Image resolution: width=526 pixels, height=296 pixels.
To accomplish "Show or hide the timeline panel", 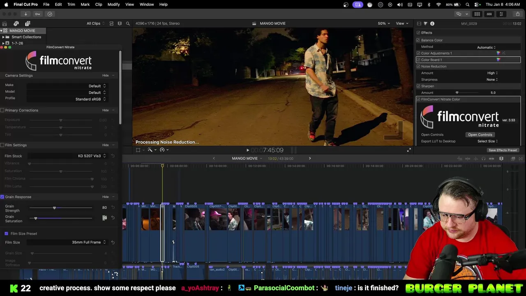I will click(x=489, y=14).
